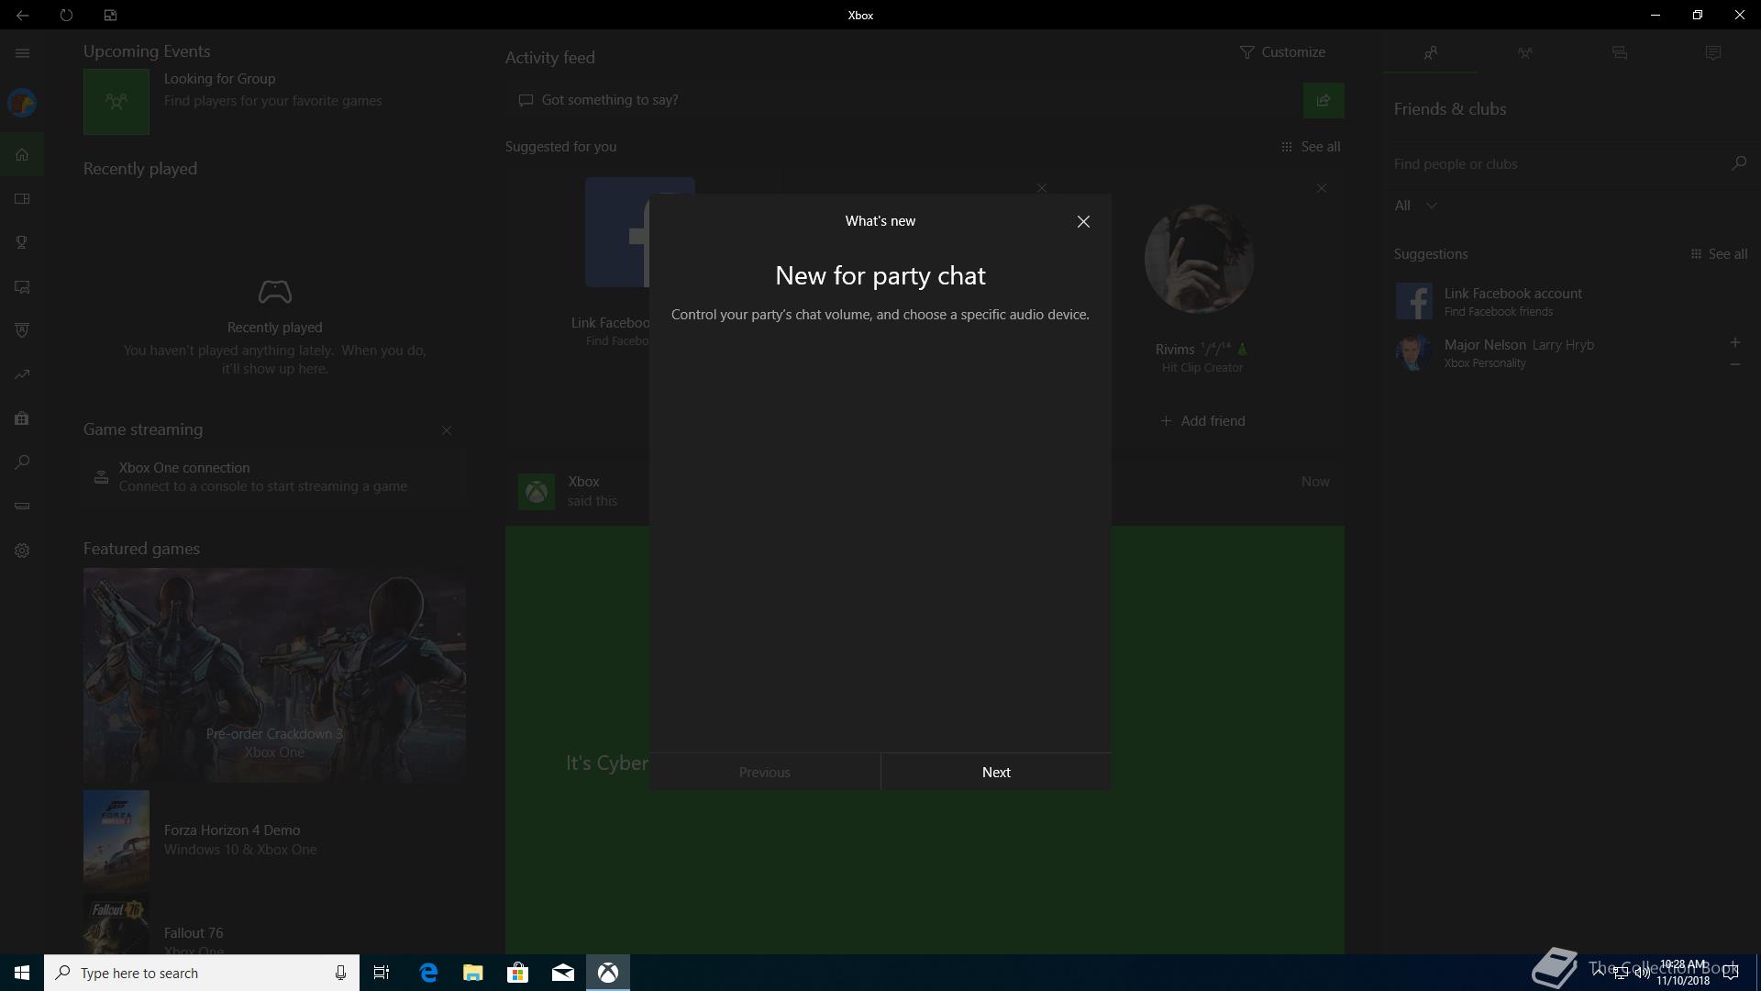Click Xbox One connection item
Image resolution: width=1761 pixels, height=991 pixels.
274,477
